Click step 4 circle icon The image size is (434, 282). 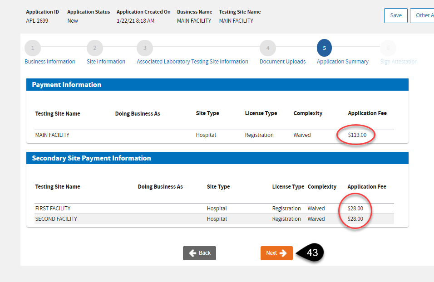[268, 48]
